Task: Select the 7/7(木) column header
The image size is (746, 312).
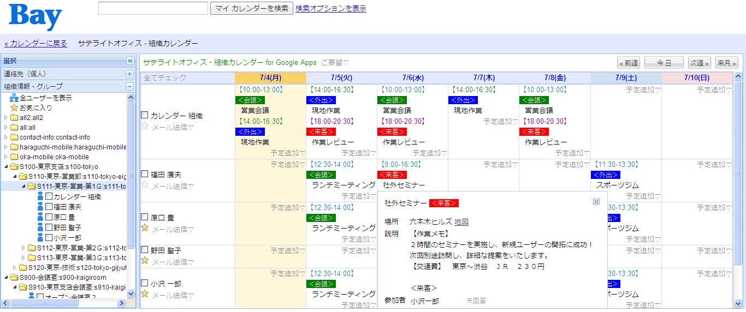Action: pyautogui.click(x=483, y=78)
